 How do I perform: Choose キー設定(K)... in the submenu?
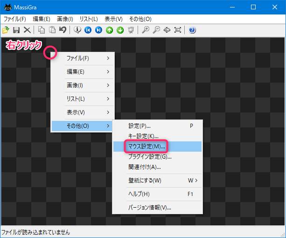point(157,136)
